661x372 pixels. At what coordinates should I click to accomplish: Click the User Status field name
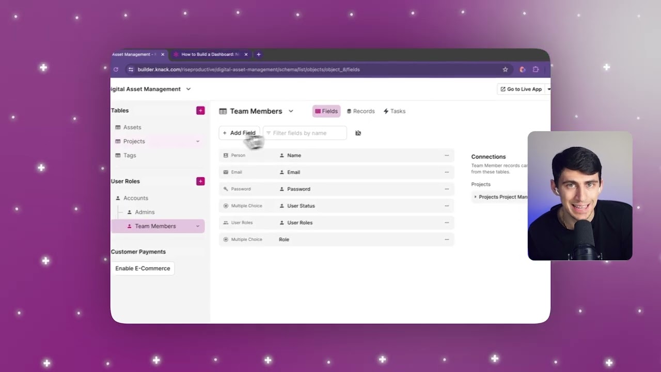(301, 206)
